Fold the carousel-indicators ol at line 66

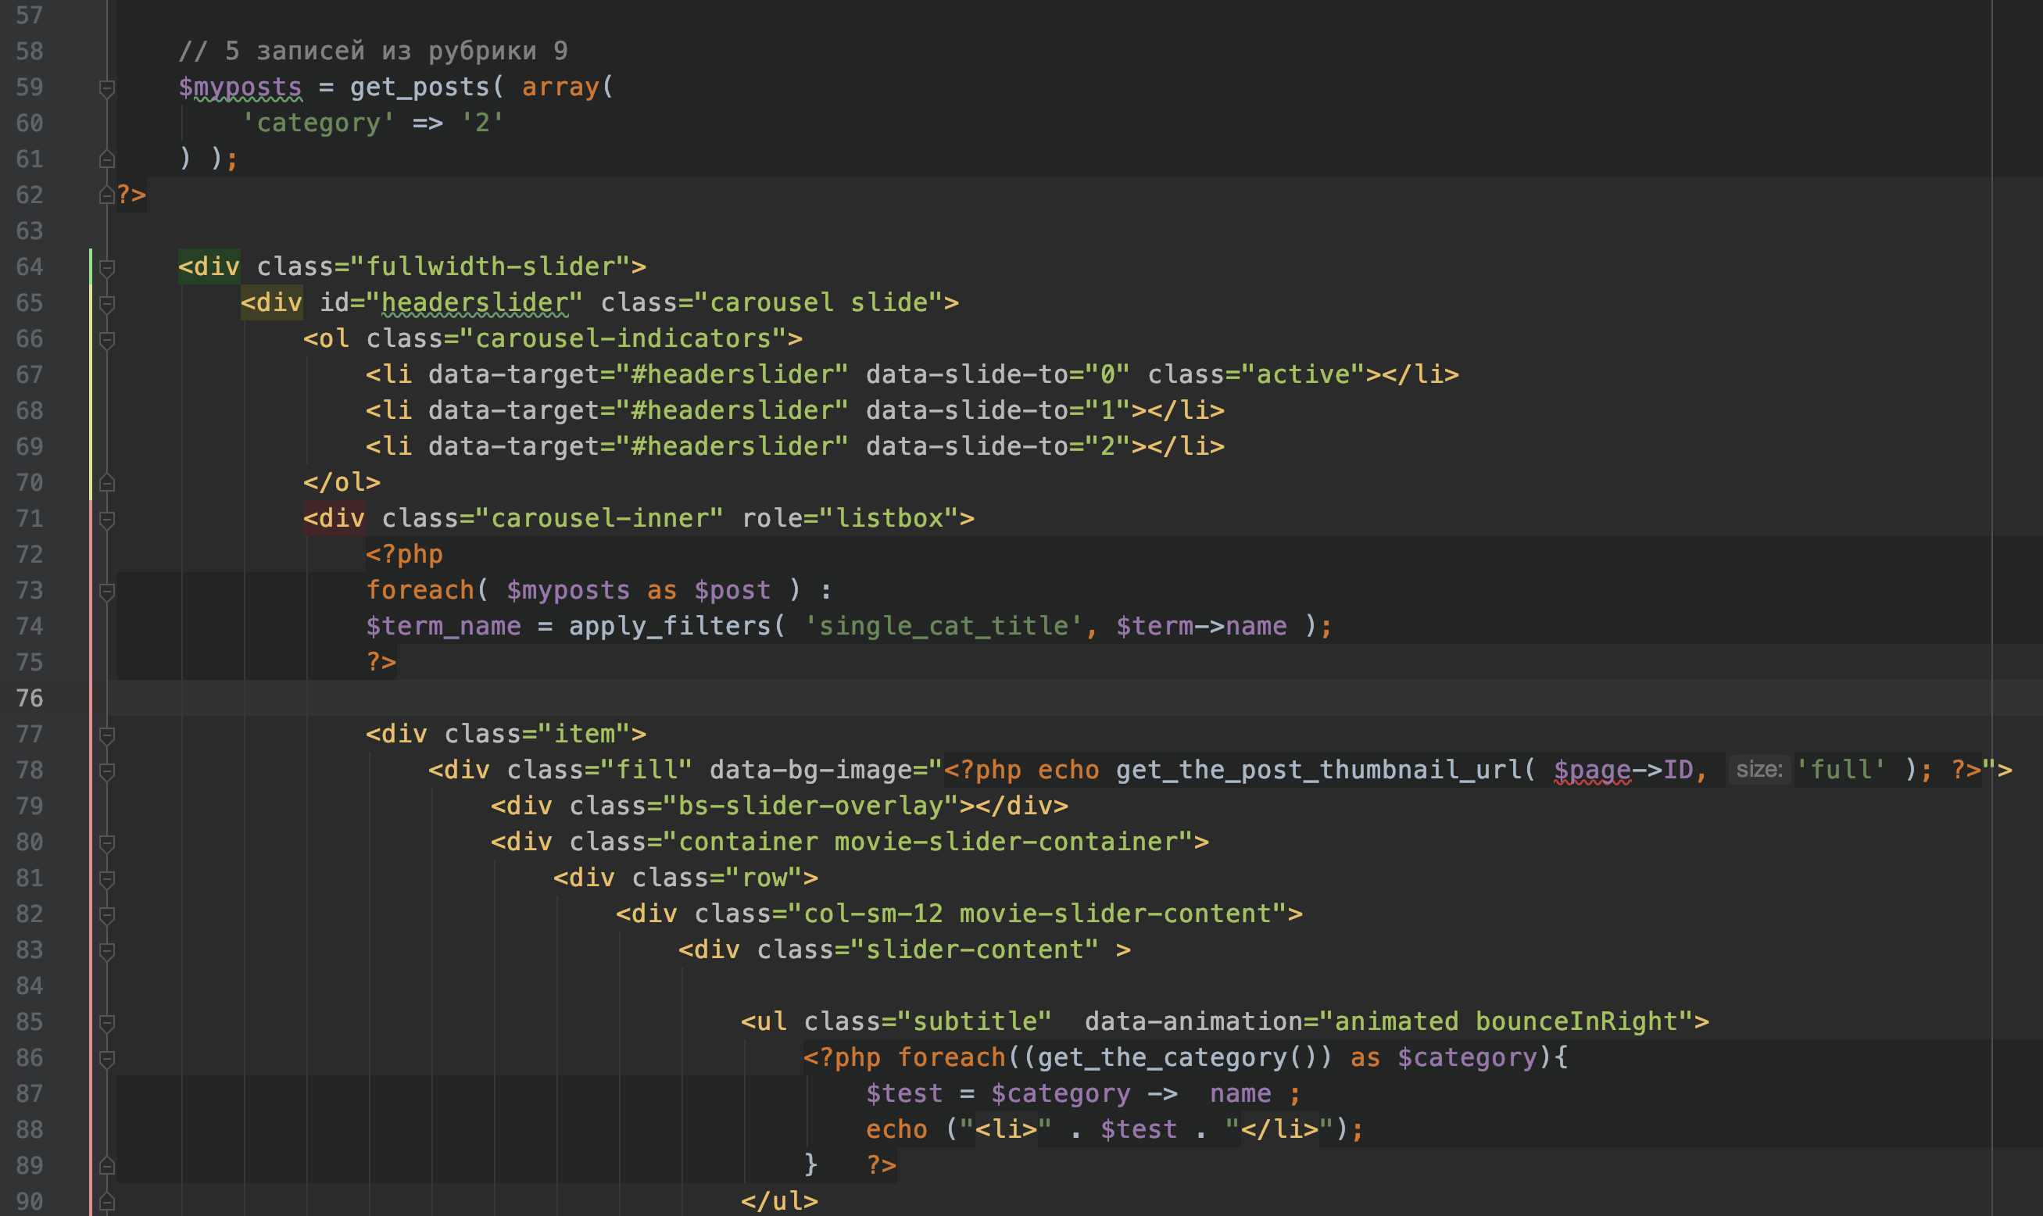click(106, 339)
